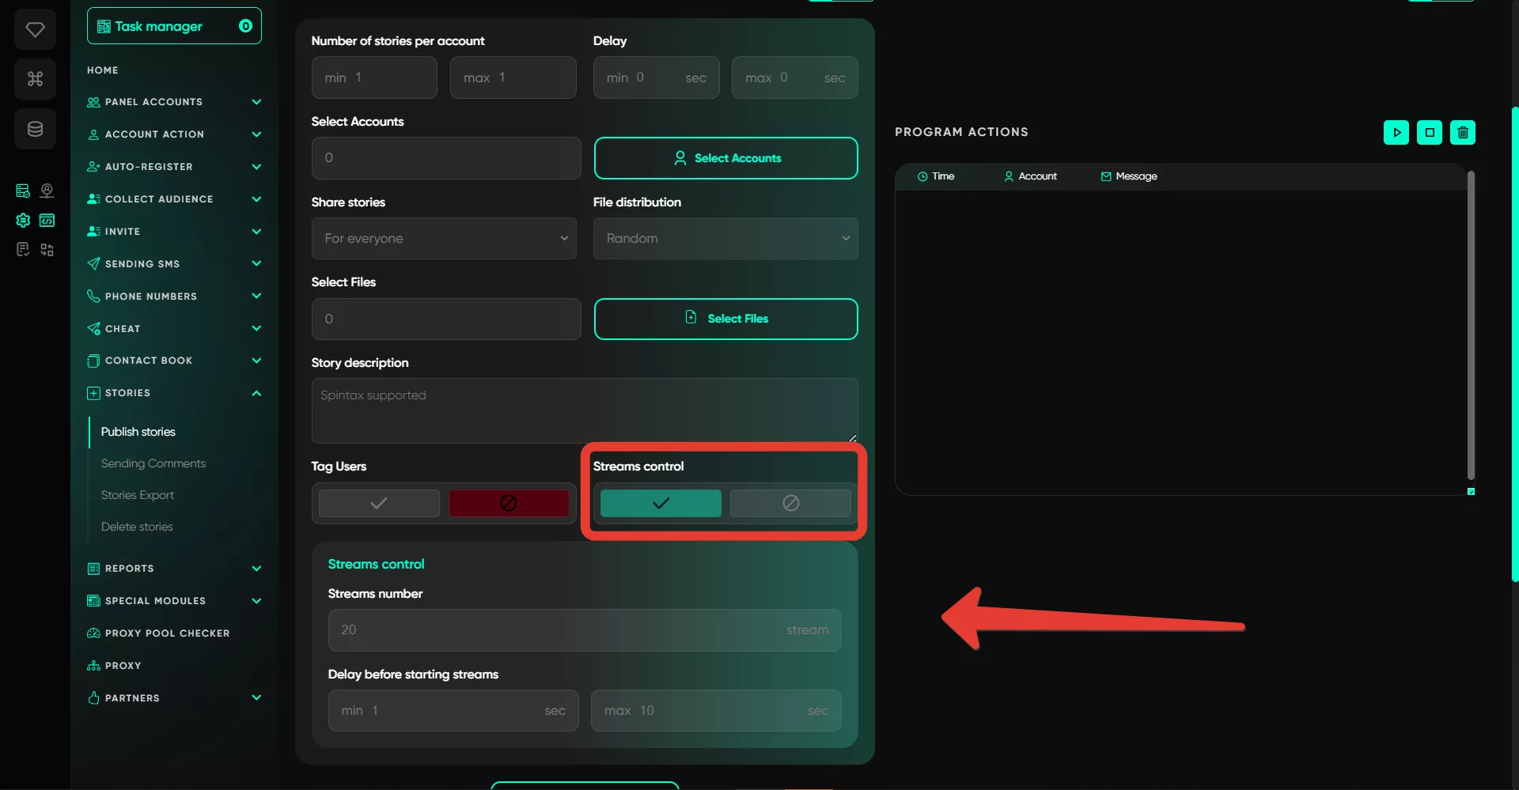Open the database stack icon
Image resolution: width=1519 pixels, height=790 pixels.
coord(35,129)
